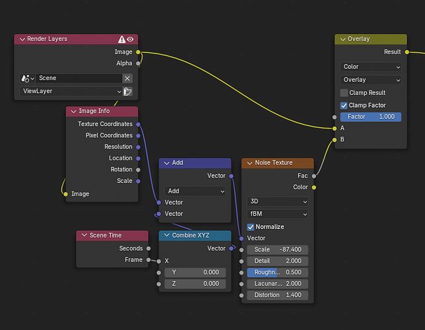The height and width of the screenshot is (330, 425).
Task: Collapse the Combine XYZ node
Action: pyautogui.click(x=167, y=235)
